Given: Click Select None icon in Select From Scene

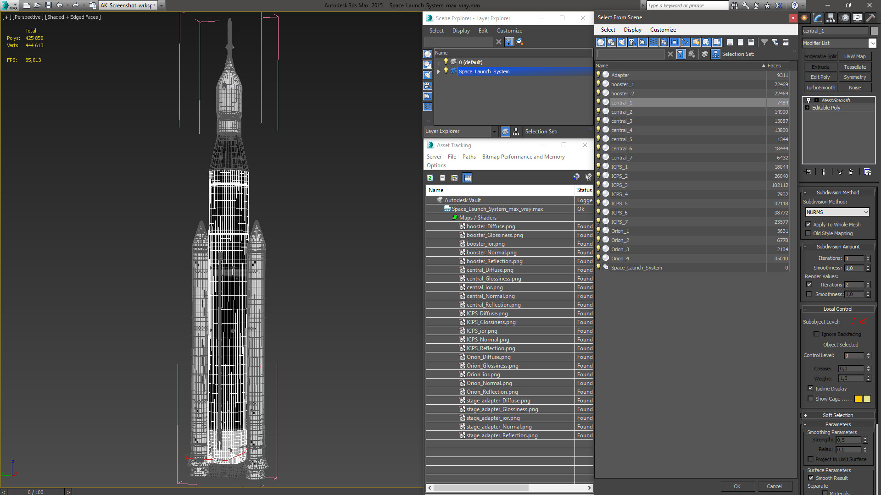Looking at the screenshot, I should click(740, 42).
